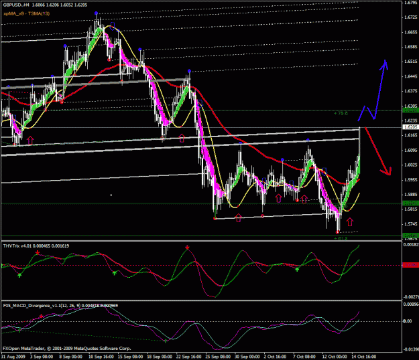Click the 7 Oct 08:00 time label
Viewport: 419px width, 360px height.
(x=304, y=357)
